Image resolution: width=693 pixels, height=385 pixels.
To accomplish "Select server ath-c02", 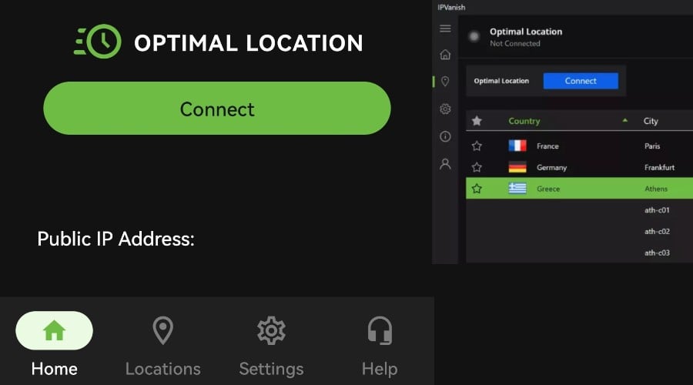I will [x=657, y=231].
